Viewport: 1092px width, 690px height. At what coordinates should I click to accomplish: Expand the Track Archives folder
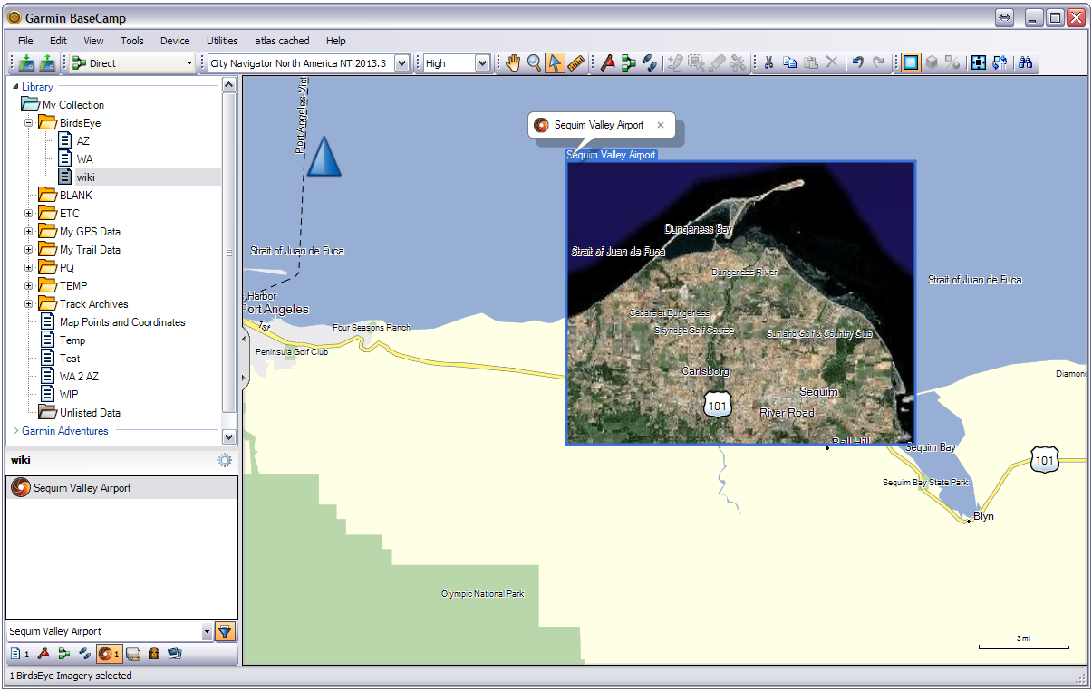click(x=28, y=304)
